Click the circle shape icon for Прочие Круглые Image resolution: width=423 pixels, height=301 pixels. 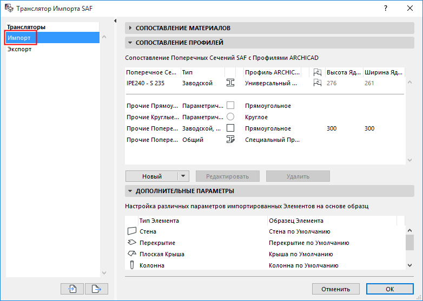click(x=230, y=117)
